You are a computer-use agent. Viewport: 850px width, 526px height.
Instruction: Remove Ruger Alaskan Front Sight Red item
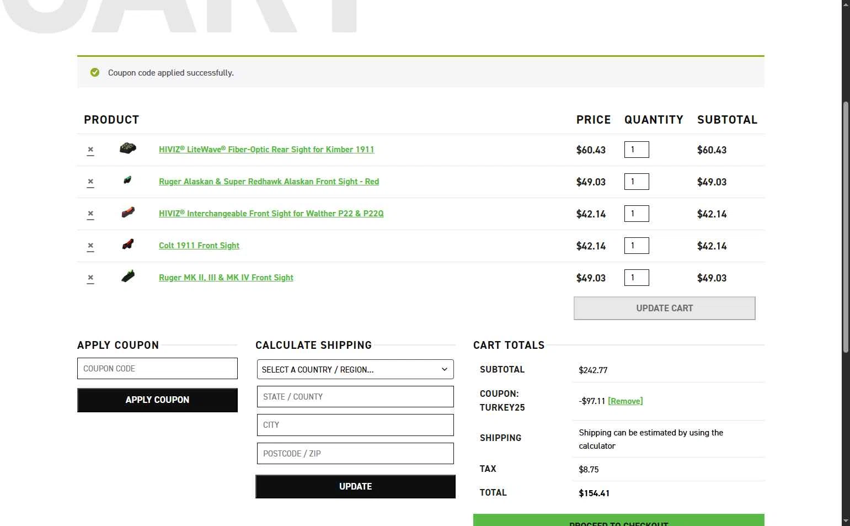click(90, 182)
